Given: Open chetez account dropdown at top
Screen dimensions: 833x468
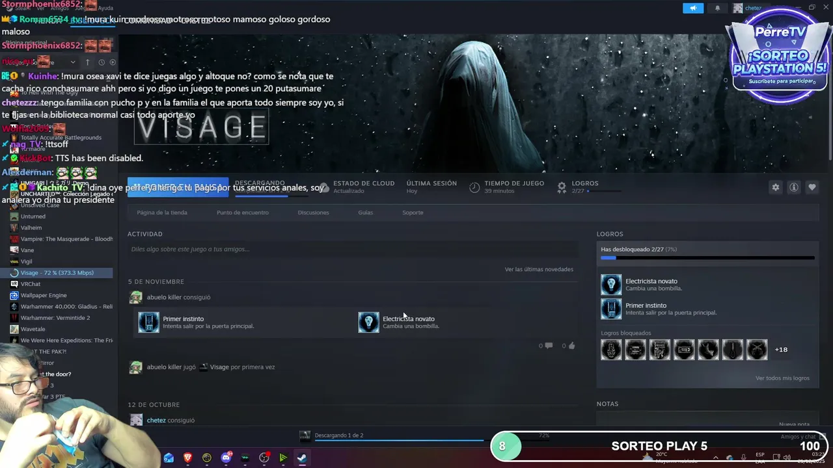Looking at the screenshot, I should point(753,8).
